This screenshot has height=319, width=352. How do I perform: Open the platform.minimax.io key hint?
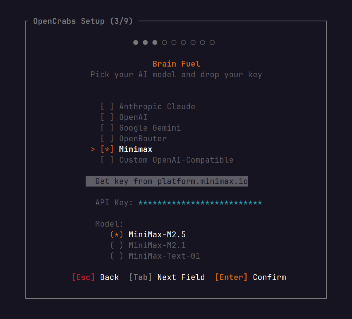pos(167,181)
